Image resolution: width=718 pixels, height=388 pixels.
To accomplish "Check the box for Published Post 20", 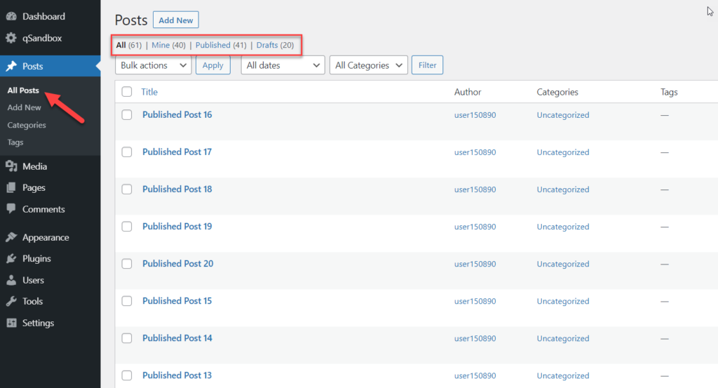I will tap(127, 263).
